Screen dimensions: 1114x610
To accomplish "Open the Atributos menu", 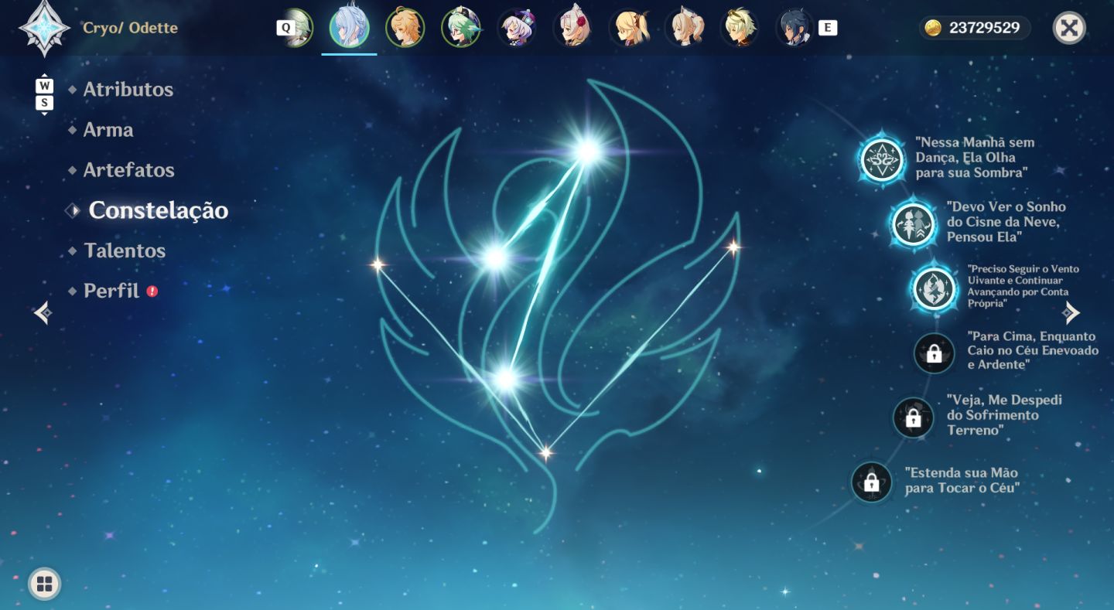I will [x=128, y=90].
